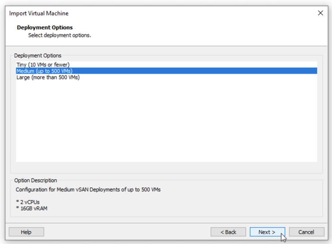Click the Import Virtual Machine title bar text
Screen dimensions: 332x244
coord(39,13)
